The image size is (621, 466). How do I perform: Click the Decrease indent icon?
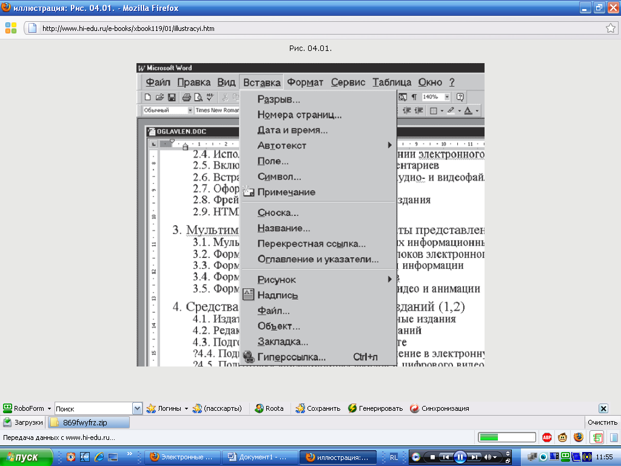coord(407,111)
